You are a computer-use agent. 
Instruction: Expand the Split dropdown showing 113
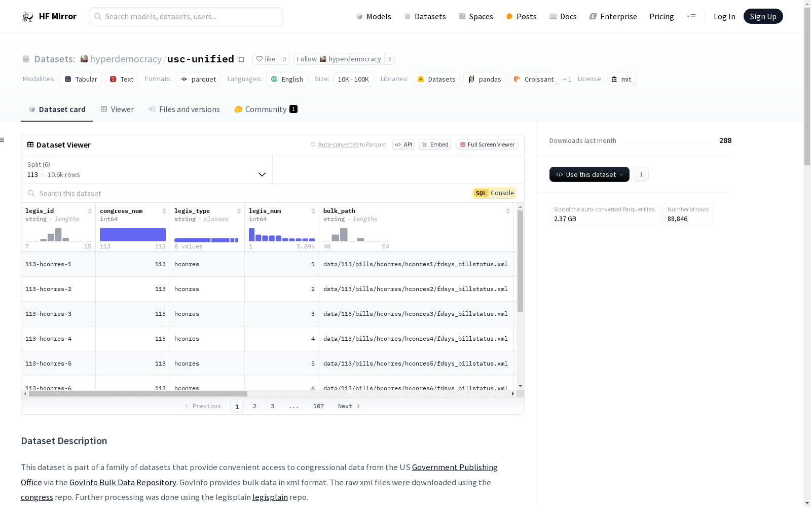pyautogui.click(x=147, y=169)
